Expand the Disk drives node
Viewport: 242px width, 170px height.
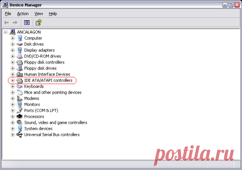pos(13,44)
